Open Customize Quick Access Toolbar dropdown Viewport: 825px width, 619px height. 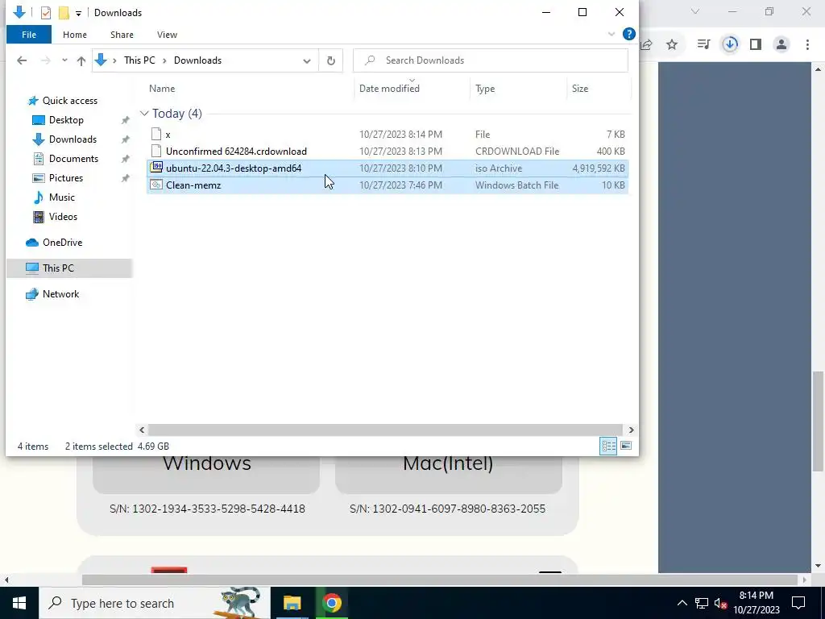tap(78, 13)
